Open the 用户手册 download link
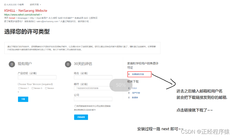Image resolution: width=234 pixels, height=137 pixels. pyautogui.click(x=136, y=93)
